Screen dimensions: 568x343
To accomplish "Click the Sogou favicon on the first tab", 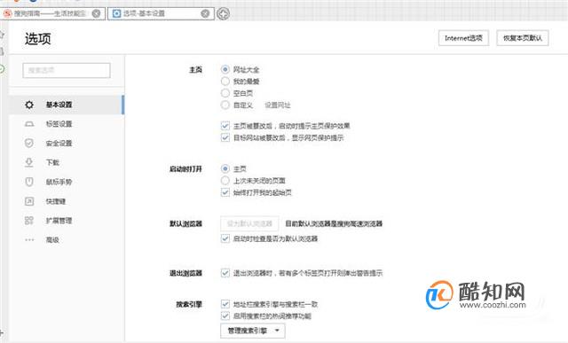I will 8,14.
